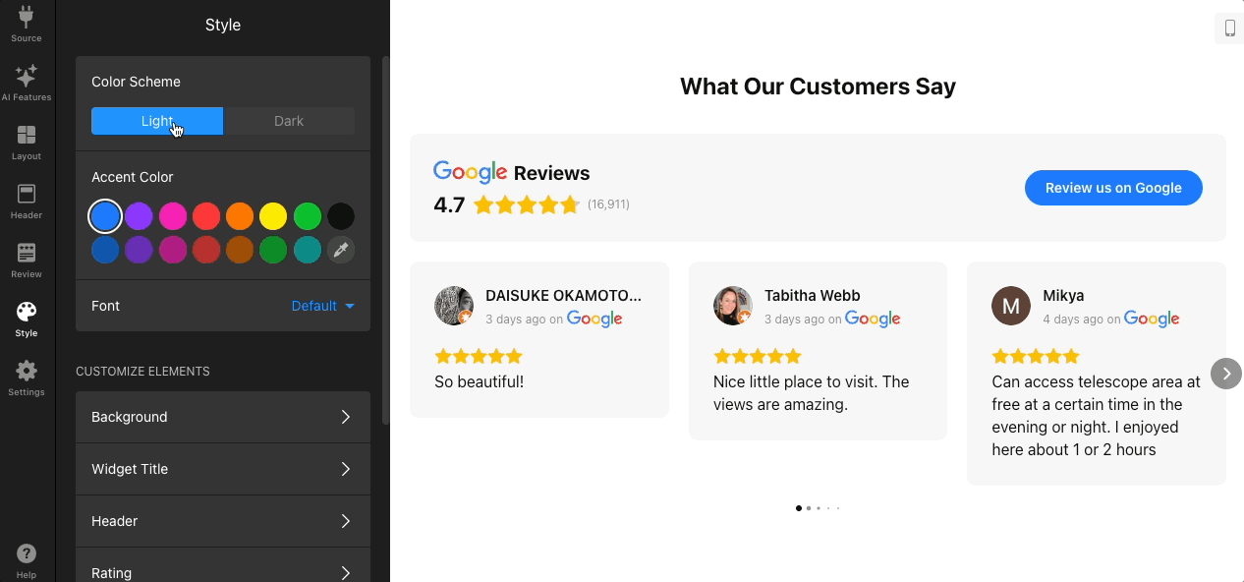1244x582 pixels.
Task: Enable the Light color scheme
Action: pos(156,120)
